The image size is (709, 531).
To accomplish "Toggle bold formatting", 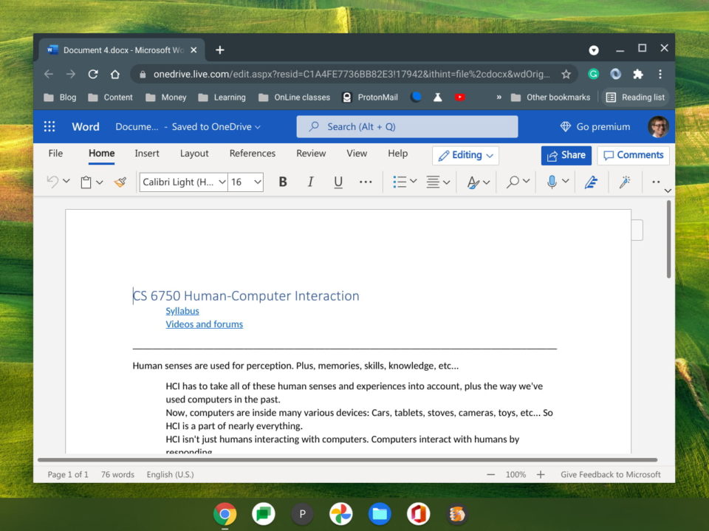I will pyautogui.click(x=282, y=182).
